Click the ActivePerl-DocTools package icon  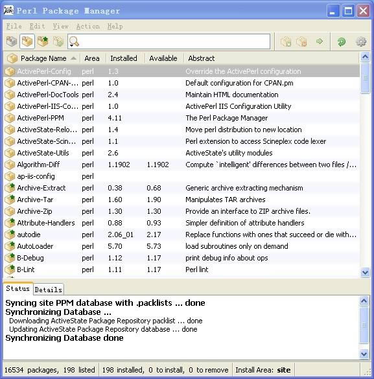tap(10, 95)
